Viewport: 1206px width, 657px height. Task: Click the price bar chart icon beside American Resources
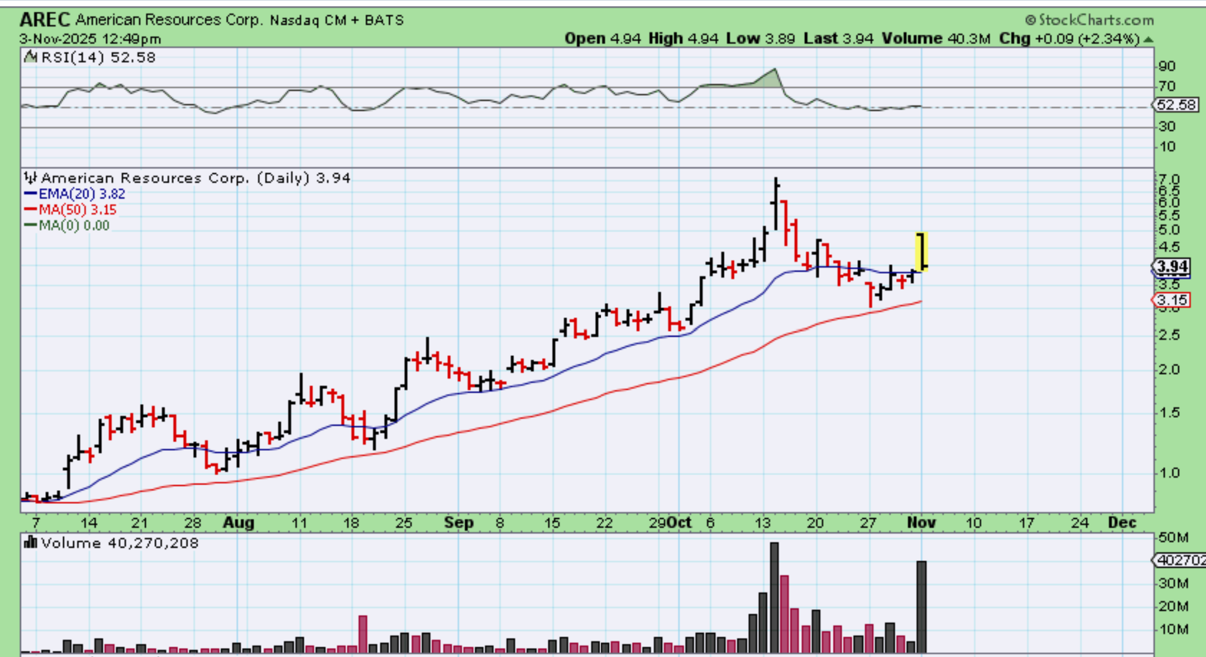click(31, 178)
